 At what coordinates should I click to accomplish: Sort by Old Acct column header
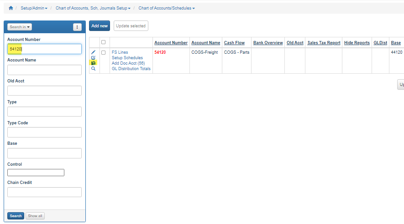point(295,43)
